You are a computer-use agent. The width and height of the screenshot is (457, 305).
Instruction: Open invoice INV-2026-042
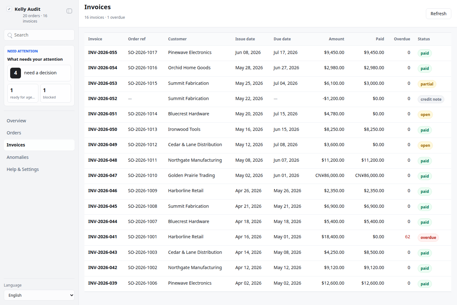click(x=103, y=268)
